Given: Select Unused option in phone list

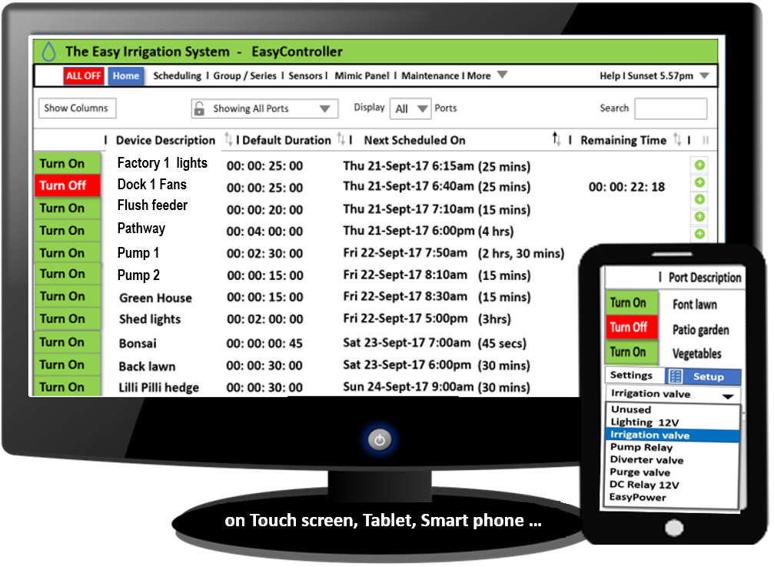Looking at the screenshot, I should tap(631, 409).
